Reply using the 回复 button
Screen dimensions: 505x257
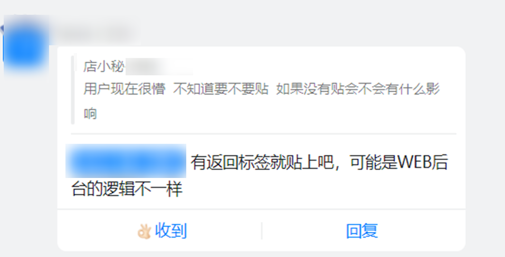coord(362,231)
